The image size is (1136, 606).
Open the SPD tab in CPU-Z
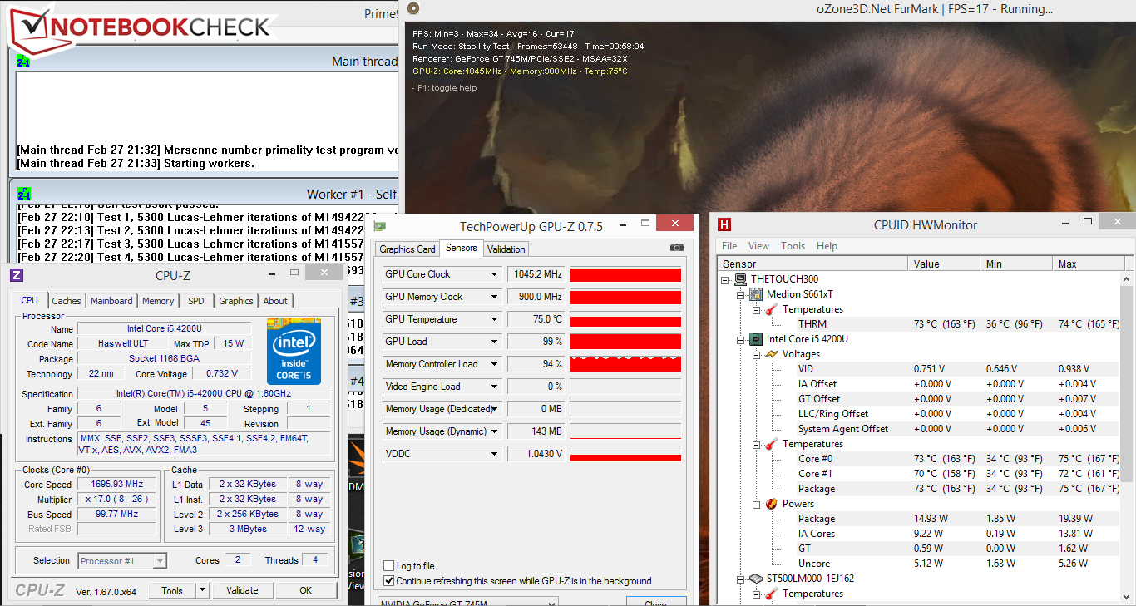click(x=196, y=301)
